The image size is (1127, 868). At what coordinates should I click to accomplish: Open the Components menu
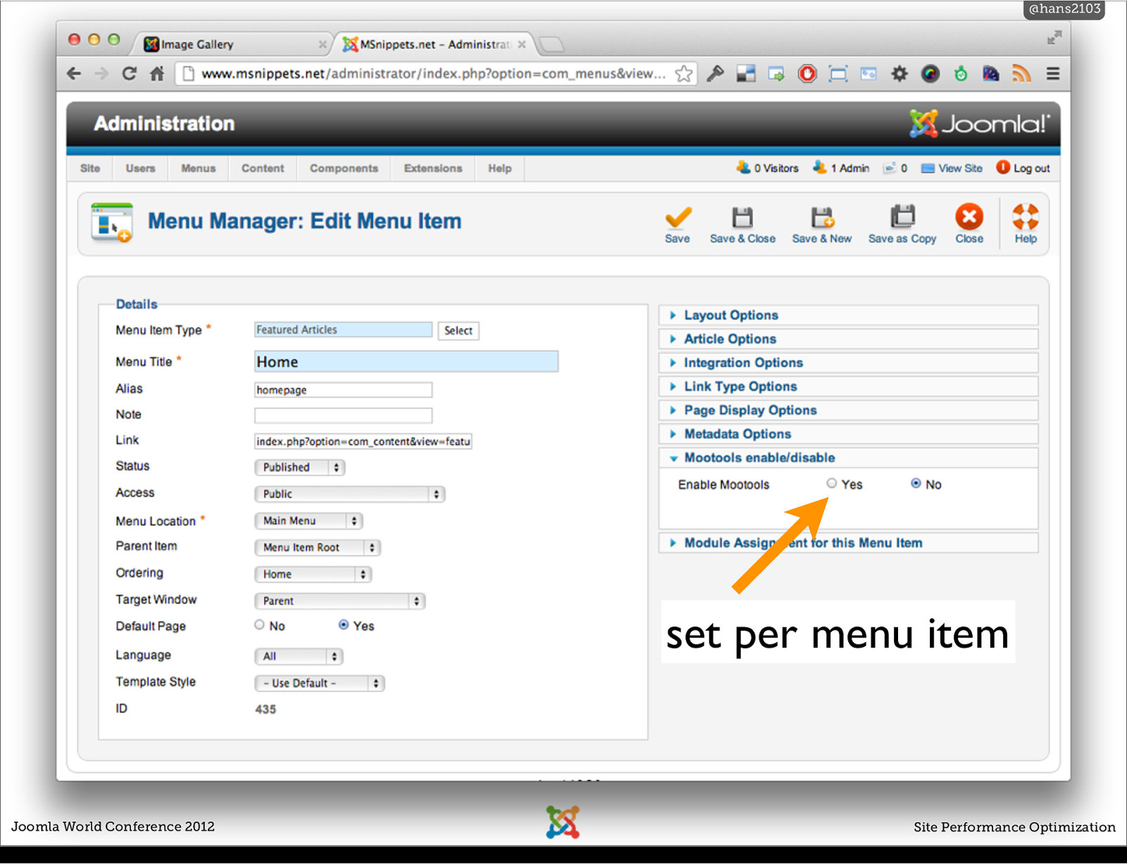[344, 168]
